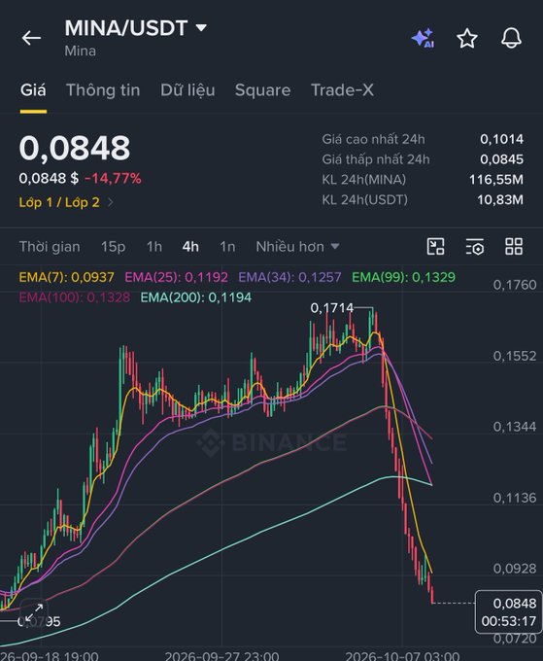This screenshot has height=661, width=543.
Task: Tap the 0,1552 axis price label
Action: 515,356
